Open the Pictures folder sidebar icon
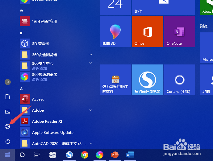This screenshot has width=213, height=161. pyautogui.click(x=8, y=112)
